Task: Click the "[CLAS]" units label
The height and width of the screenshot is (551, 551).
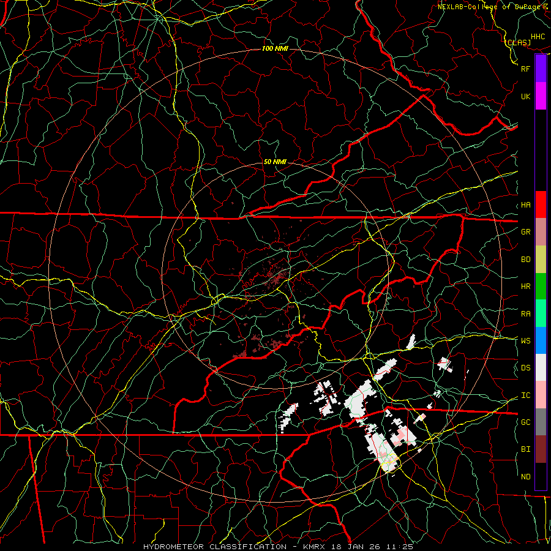Action: (x=517, y=42)
